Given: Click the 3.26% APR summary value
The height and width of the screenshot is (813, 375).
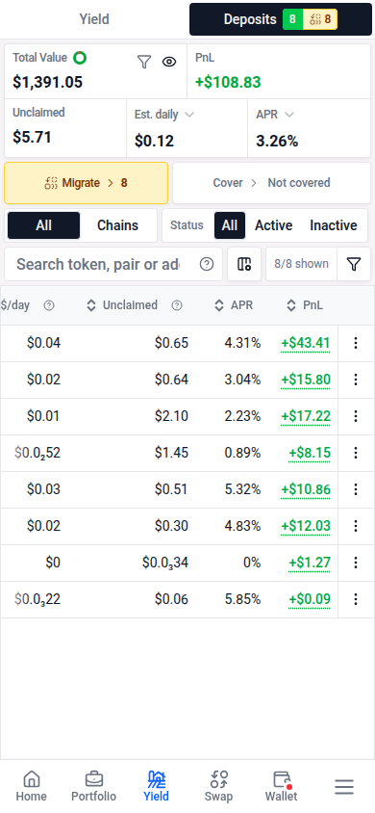Looking at the screenshot, I should point(277,141).
